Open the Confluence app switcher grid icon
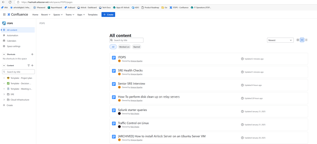Image resolution: width=317 pixels, height=144 pixels. [x=4, y=15]
